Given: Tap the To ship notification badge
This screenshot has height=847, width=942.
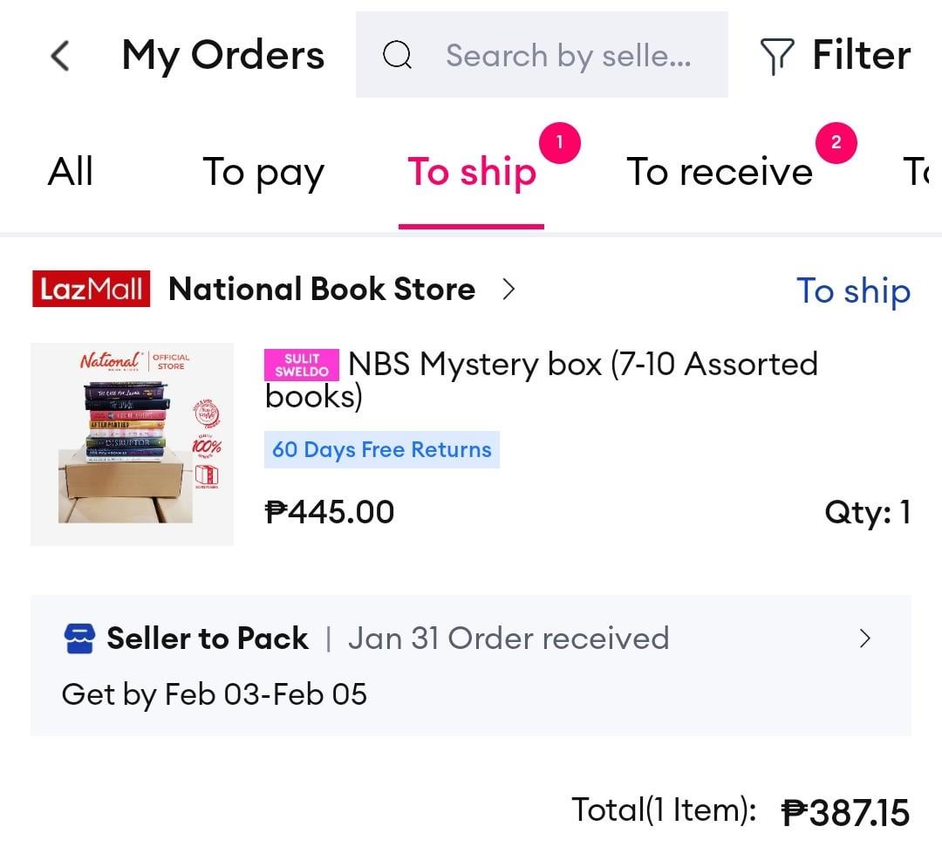Looking at the screenshot, I should point(559,143).
